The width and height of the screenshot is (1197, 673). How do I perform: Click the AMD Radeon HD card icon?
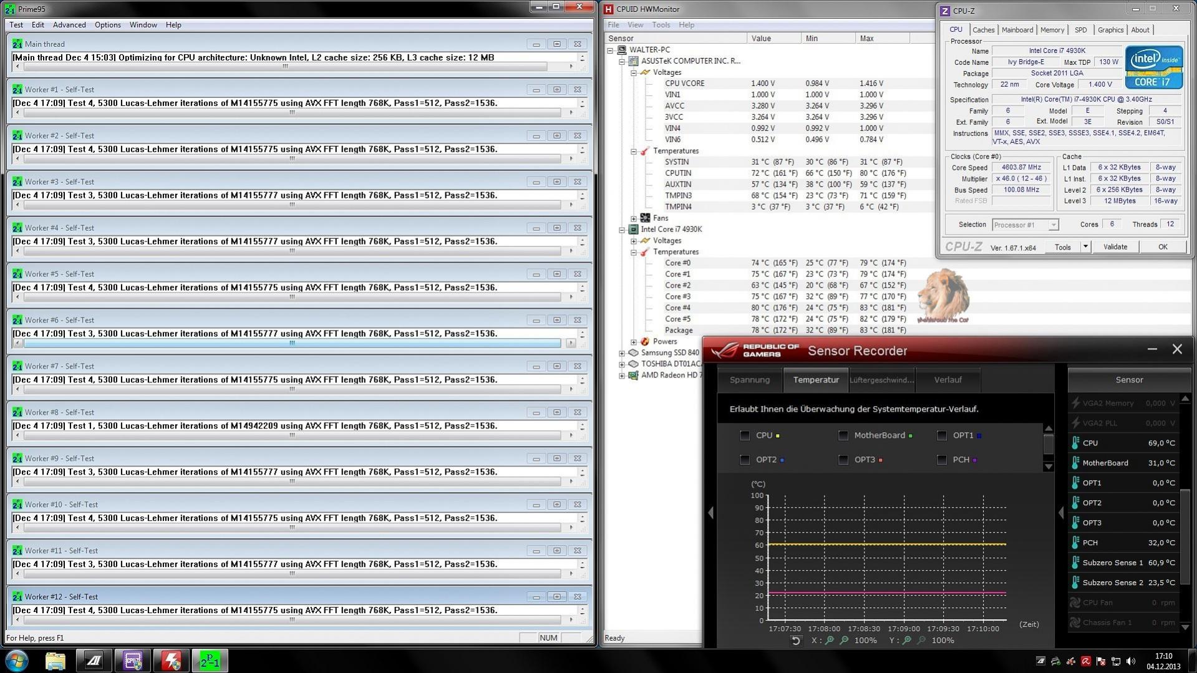pyautogui.click(x=633, y=375)
